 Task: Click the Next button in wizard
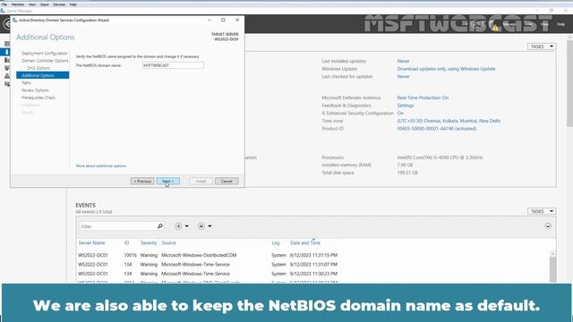click(168, 181)
